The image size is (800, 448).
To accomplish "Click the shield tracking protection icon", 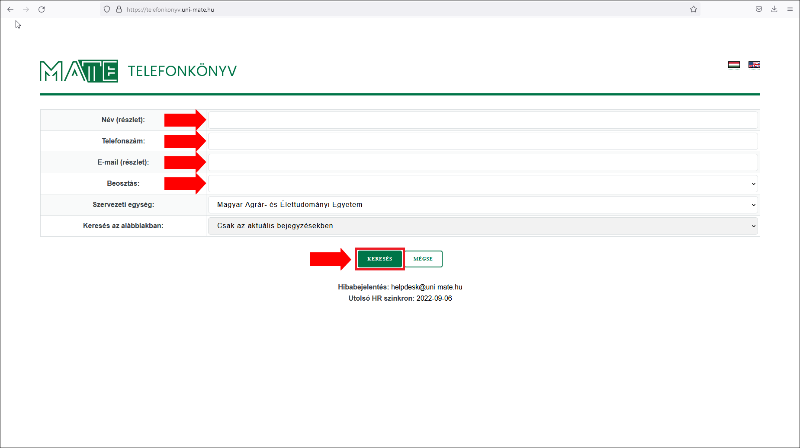I will pos(107,9).
